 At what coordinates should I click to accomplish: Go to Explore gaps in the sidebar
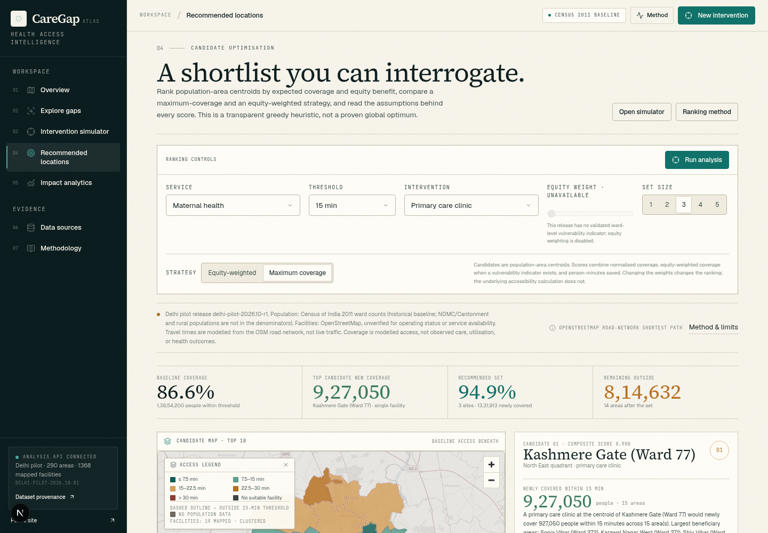point(63,111)
